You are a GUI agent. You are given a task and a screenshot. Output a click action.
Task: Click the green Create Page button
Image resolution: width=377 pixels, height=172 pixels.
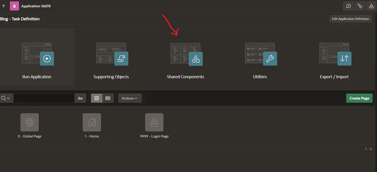359,98
